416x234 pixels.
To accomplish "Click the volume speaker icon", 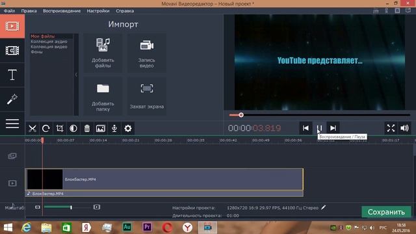I will 404,128.
